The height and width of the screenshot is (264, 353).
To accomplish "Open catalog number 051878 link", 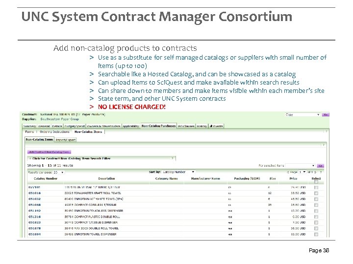I will click(34, 228).
